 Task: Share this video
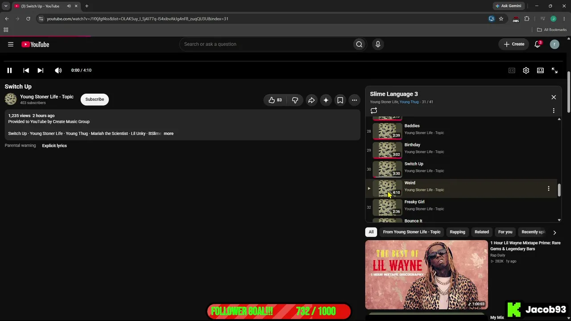(311, 100)
